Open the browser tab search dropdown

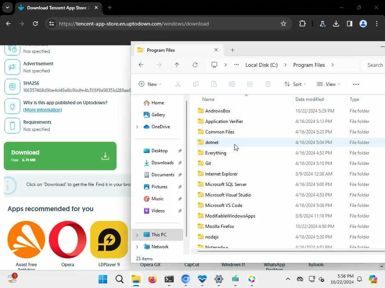pyautogui.click(x=8, y=7)
